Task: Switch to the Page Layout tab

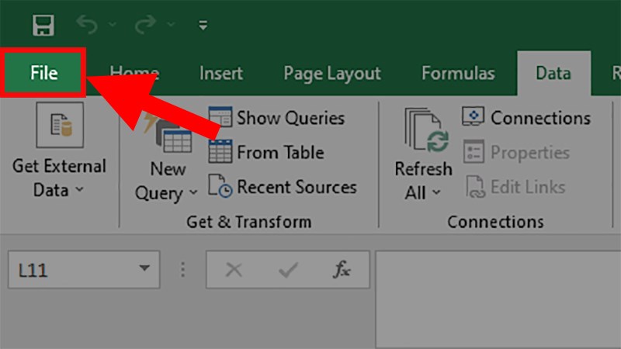Action: [332, 74]
